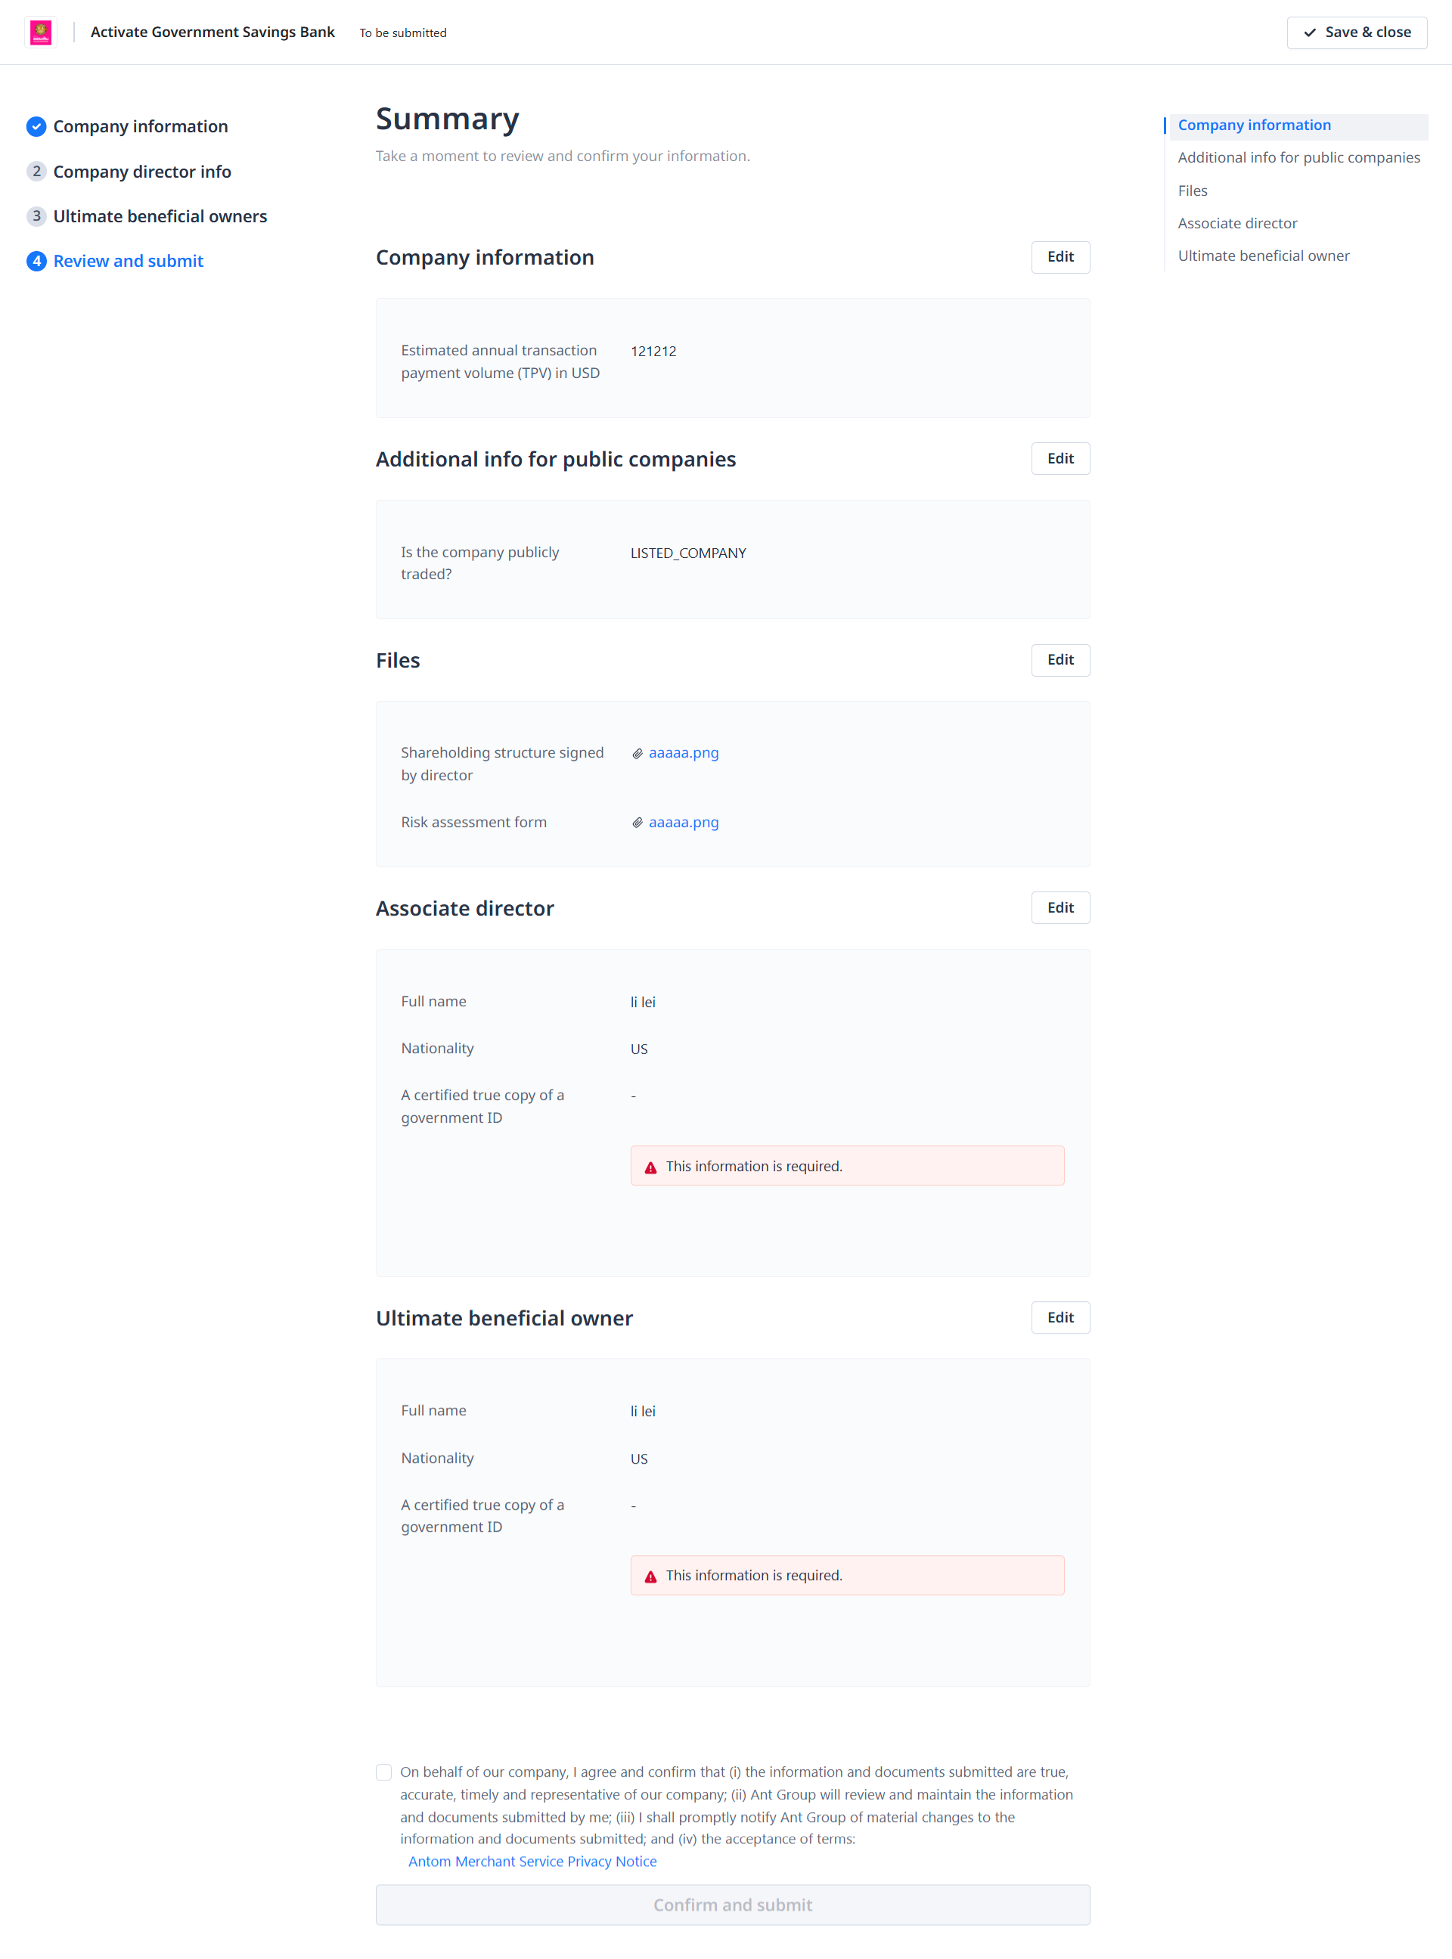Click the step 3 number badge

36,216
